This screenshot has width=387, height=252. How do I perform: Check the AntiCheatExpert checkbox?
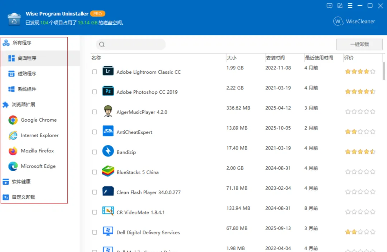tap(95, 132)
